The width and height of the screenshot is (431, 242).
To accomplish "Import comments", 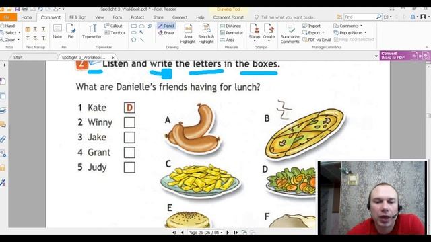I will 311,26.
